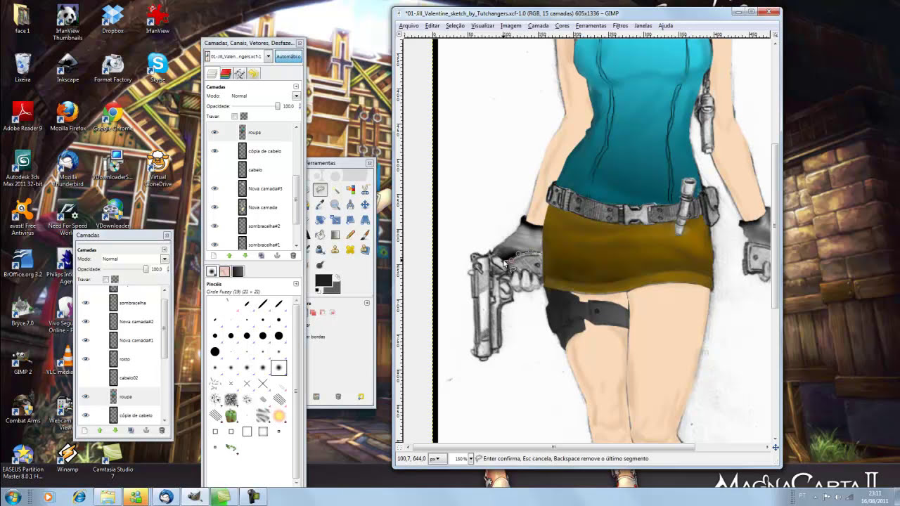Viewport: 900px width, 506px height.
Task: Select the Perspective Clone tool
Action: 365,249
